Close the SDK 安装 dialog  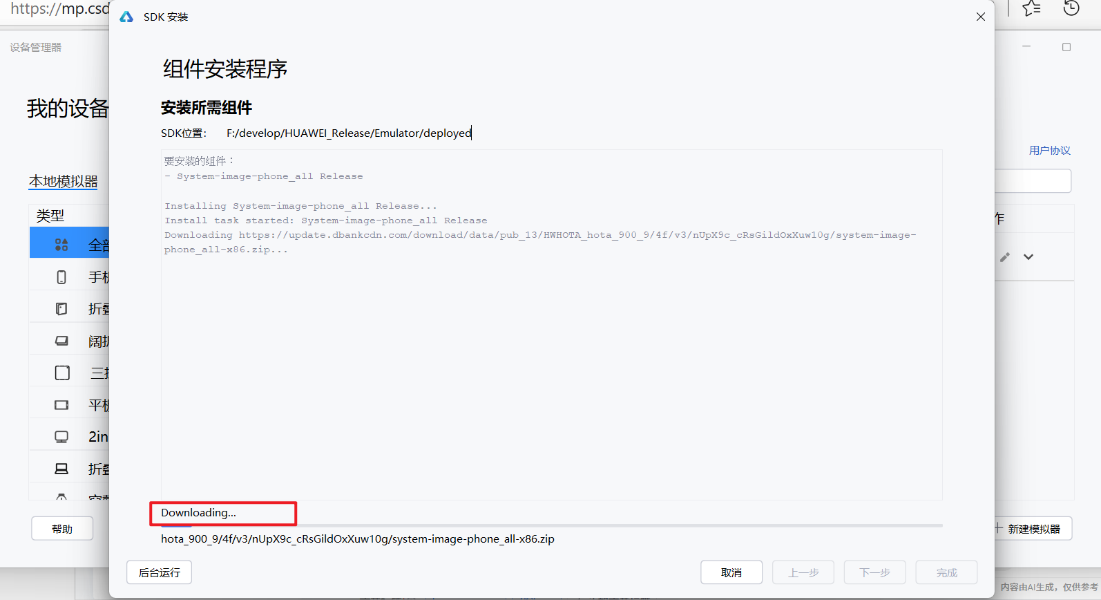[980, 17]
